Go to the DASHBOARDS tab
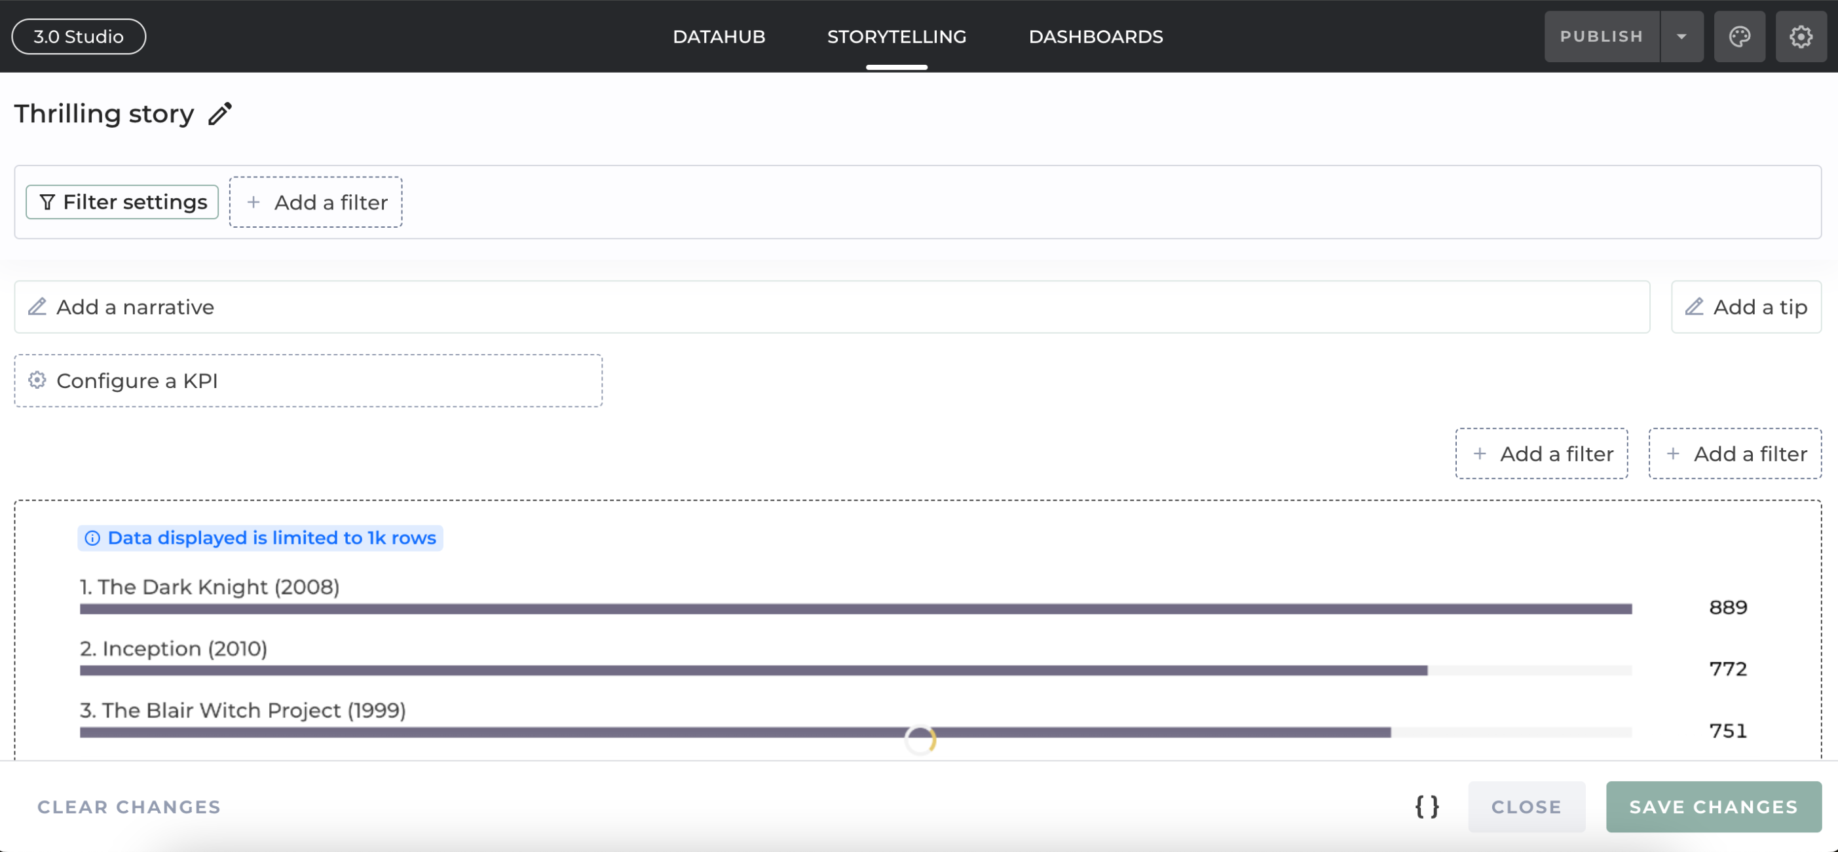Viewport: 1838px width, 852px height. coord(1095,37)
